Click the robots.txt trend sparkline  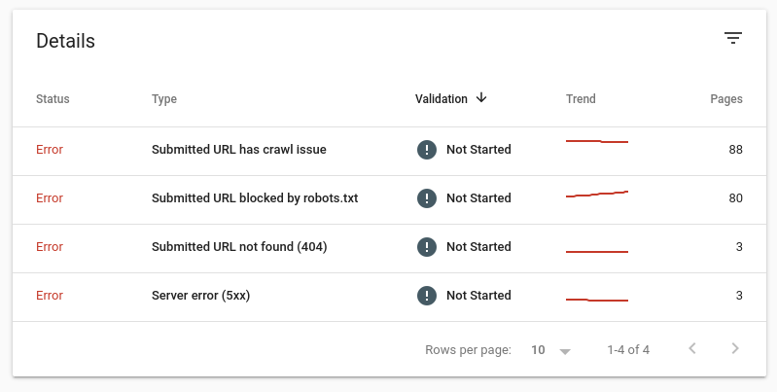click(x=597, y=195)
